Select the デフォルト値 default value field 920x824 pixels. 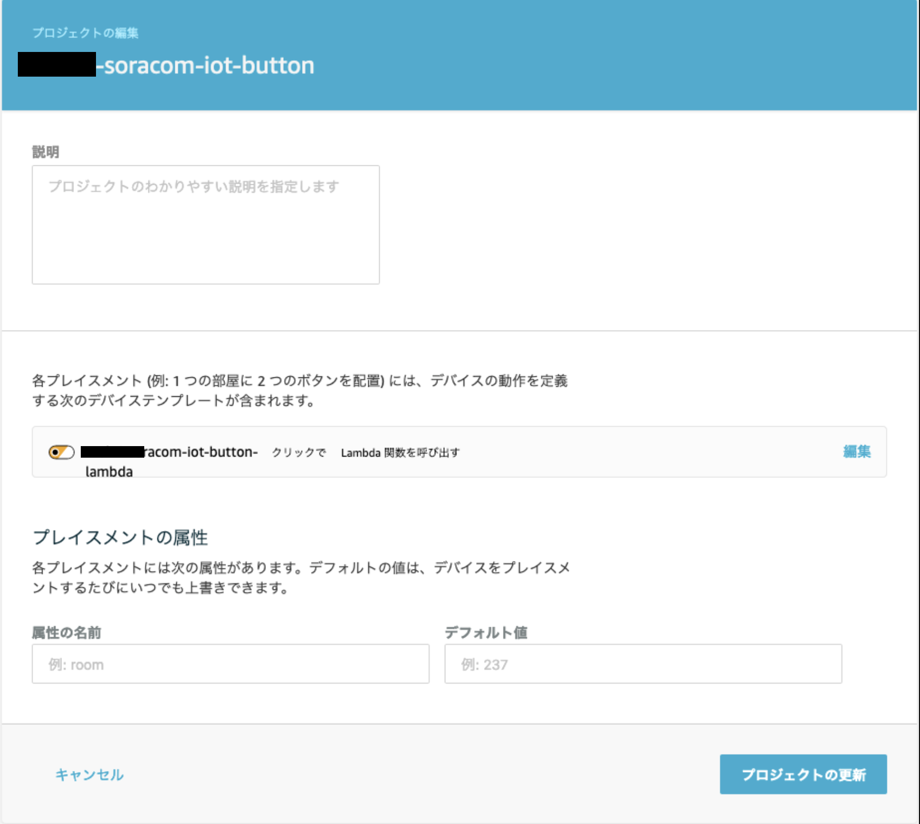pos(643,664)
